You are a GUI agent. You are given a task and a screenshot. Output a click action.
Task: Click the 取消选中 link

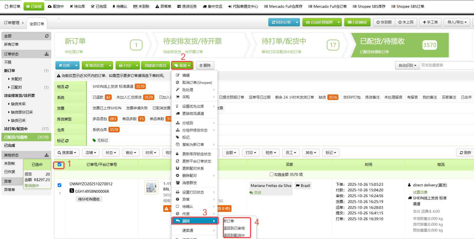click(x=32, y=186)
